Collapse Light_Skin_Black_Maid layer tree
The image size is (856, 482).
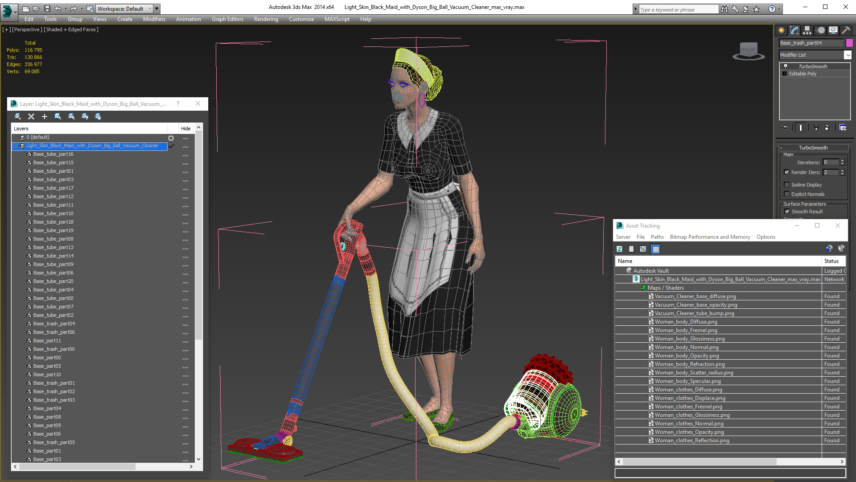pos(15,146)
